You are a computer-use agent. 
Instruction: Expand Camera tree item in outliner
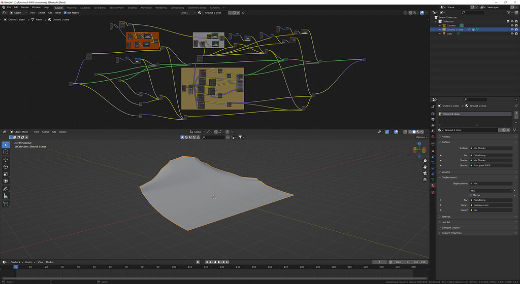[440, 25]
